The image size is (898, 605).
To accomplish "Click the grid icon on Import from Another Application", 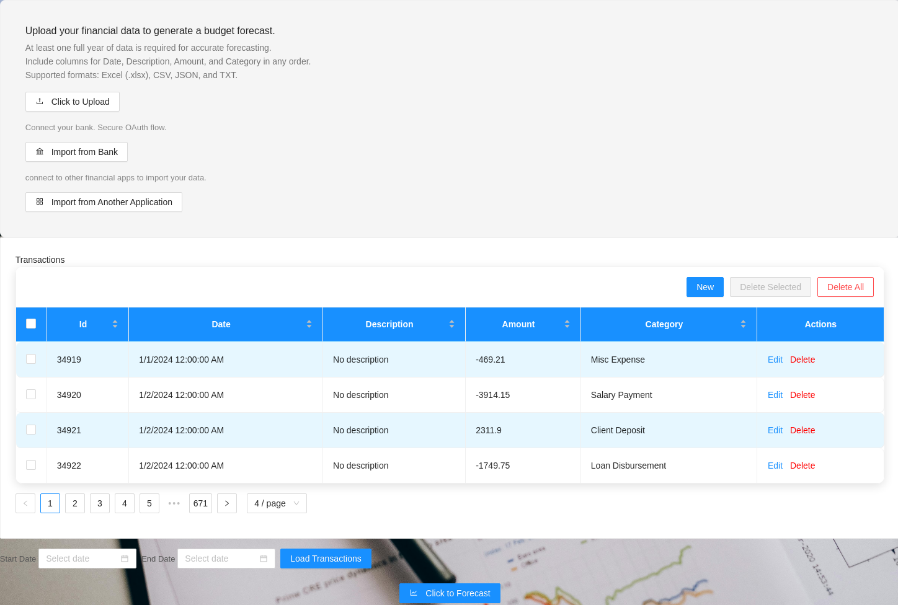I will click(39, 201).
